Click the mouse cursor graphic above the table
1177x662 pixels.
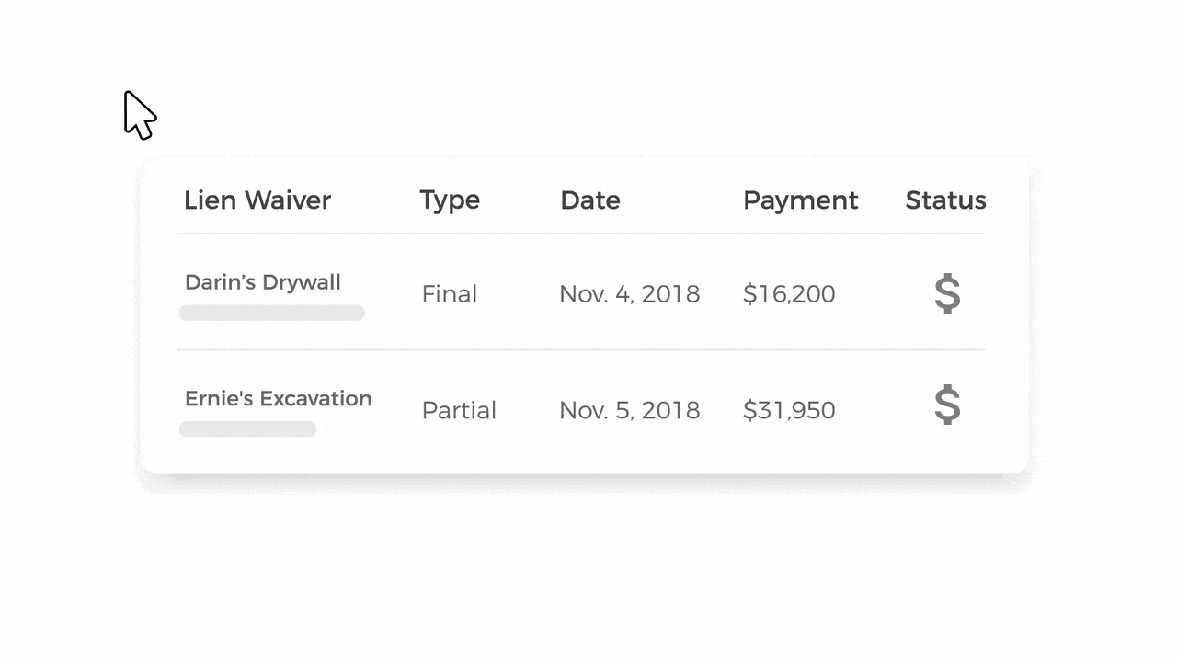139,115
